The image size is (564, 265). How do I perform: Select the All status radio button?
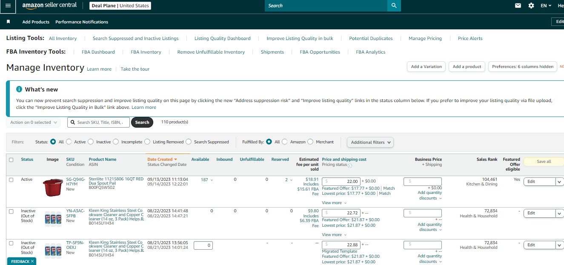pos(53,142)
